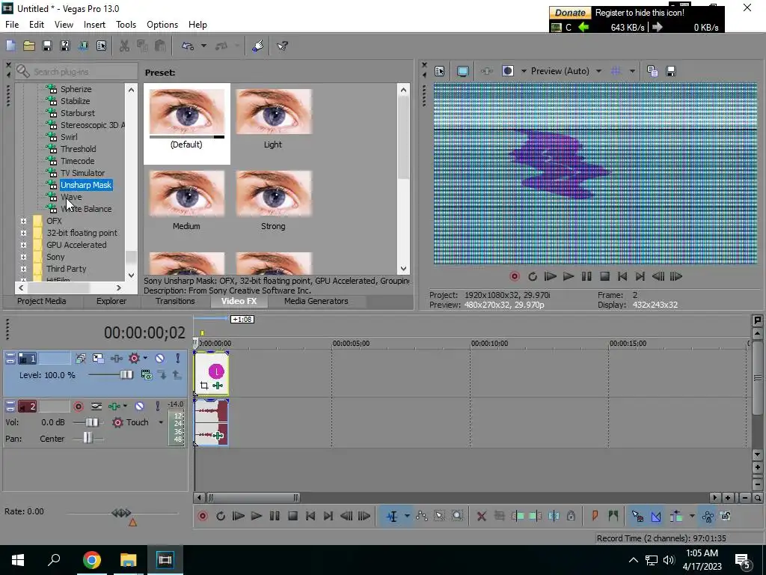Click the Parent Composite Mode icon on track 1
This screenshot has width=766, height=575.
click(146, 375)
